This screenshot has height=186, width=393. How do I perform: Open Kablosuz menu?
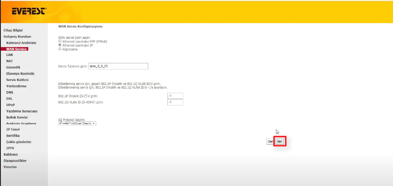[11, 155]
